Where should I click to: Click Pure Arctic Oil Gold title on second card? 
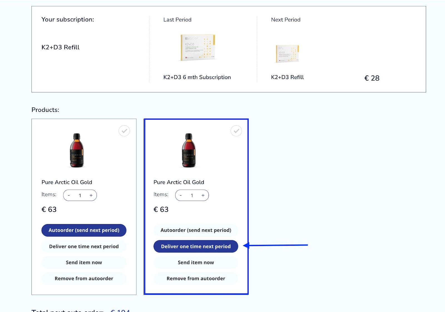(179, 182)
